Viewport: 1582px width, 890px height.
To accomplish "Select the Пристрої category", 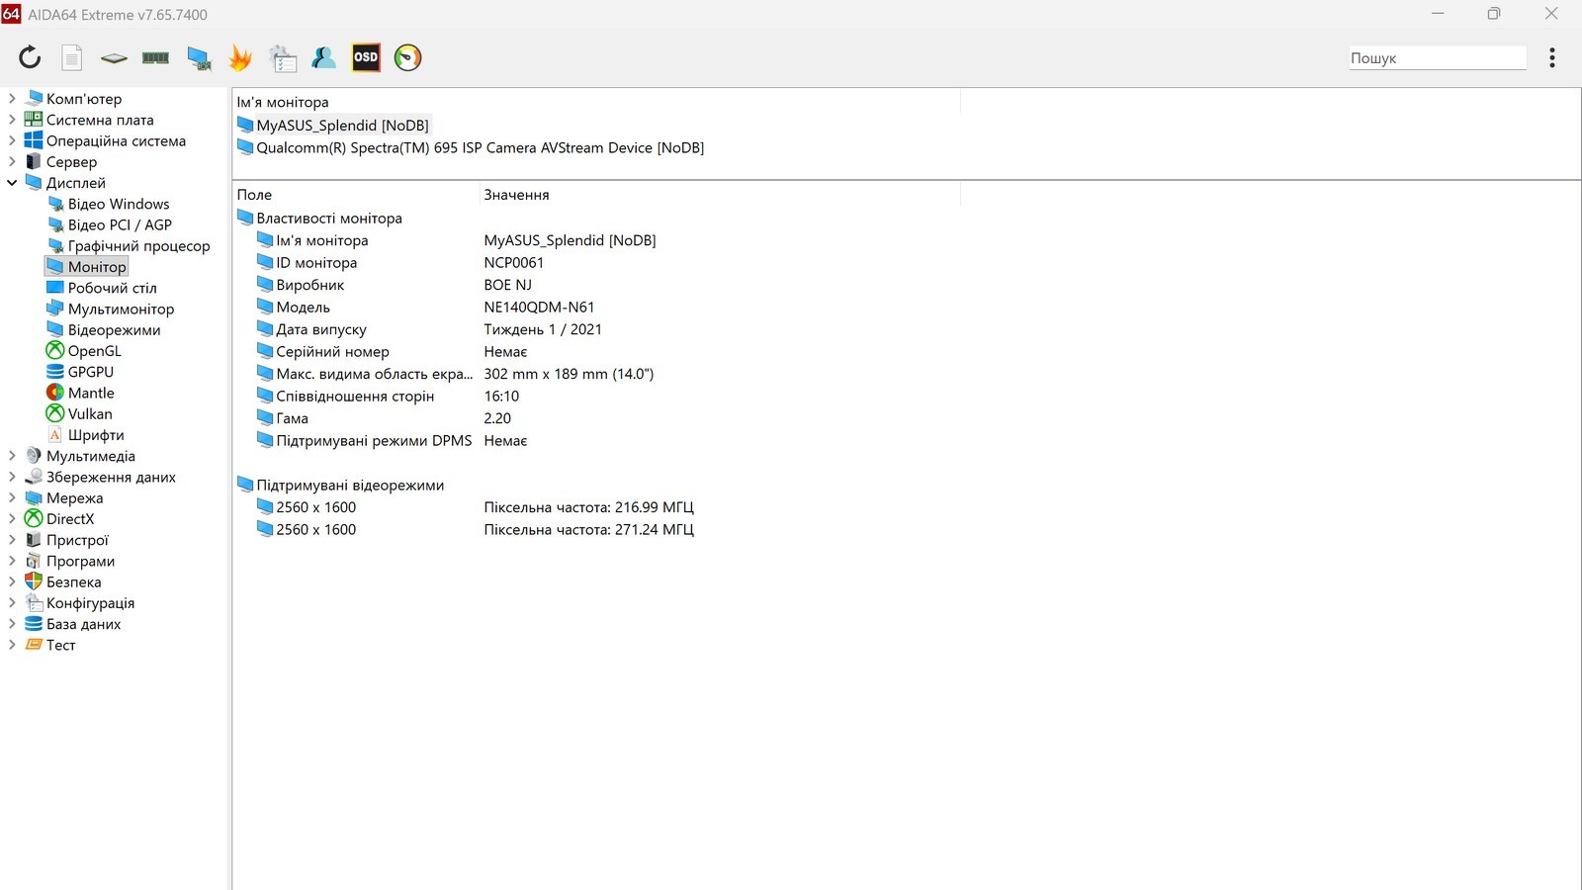I will click(x=77, y=540).
